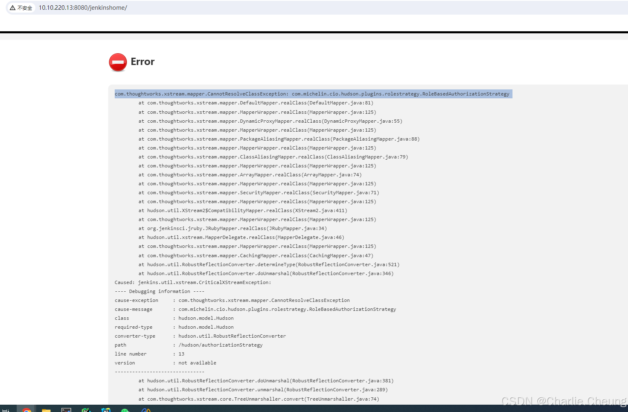The width and height of the screenshot is (628, 412).
Task: Click the 'class : hudson.model.Hudson' line
Action: pos(174,318)
